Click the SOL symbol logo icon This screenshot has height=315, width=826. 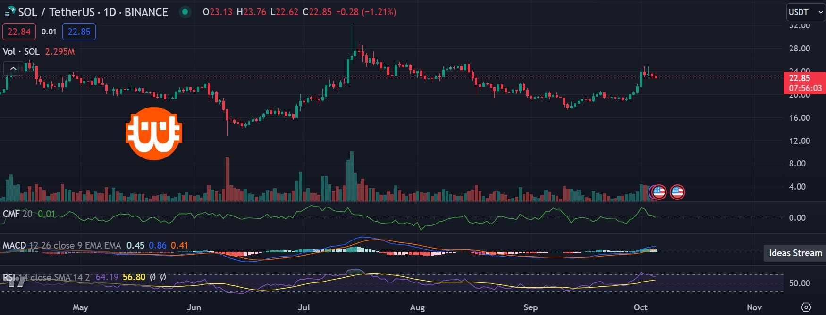[10, 12]
